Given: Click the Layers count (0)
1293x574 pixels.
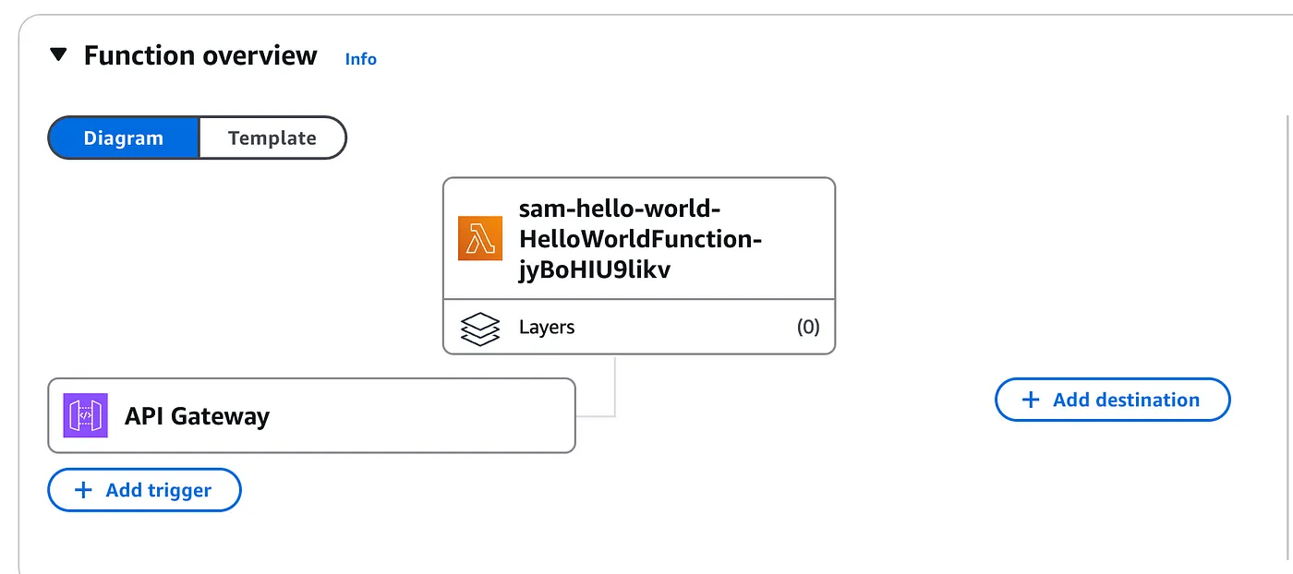Looking at the screenshot, I should 808,327.
